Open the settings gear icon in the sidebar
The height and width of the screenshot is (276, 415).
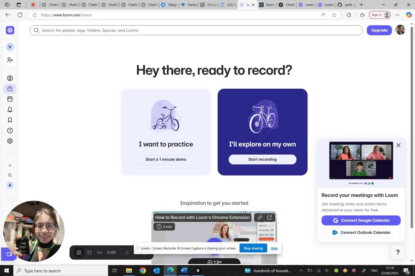point(10,141)
